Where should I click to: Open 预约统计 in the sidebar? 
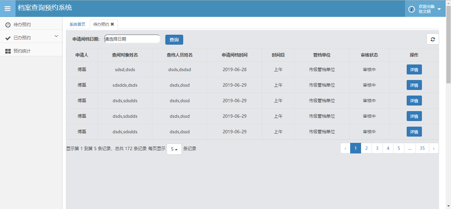[x=22, y=51]
